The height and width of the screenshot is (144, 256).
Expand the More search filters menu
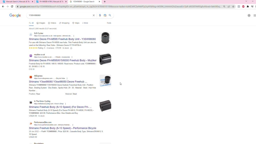click(85, 23)
